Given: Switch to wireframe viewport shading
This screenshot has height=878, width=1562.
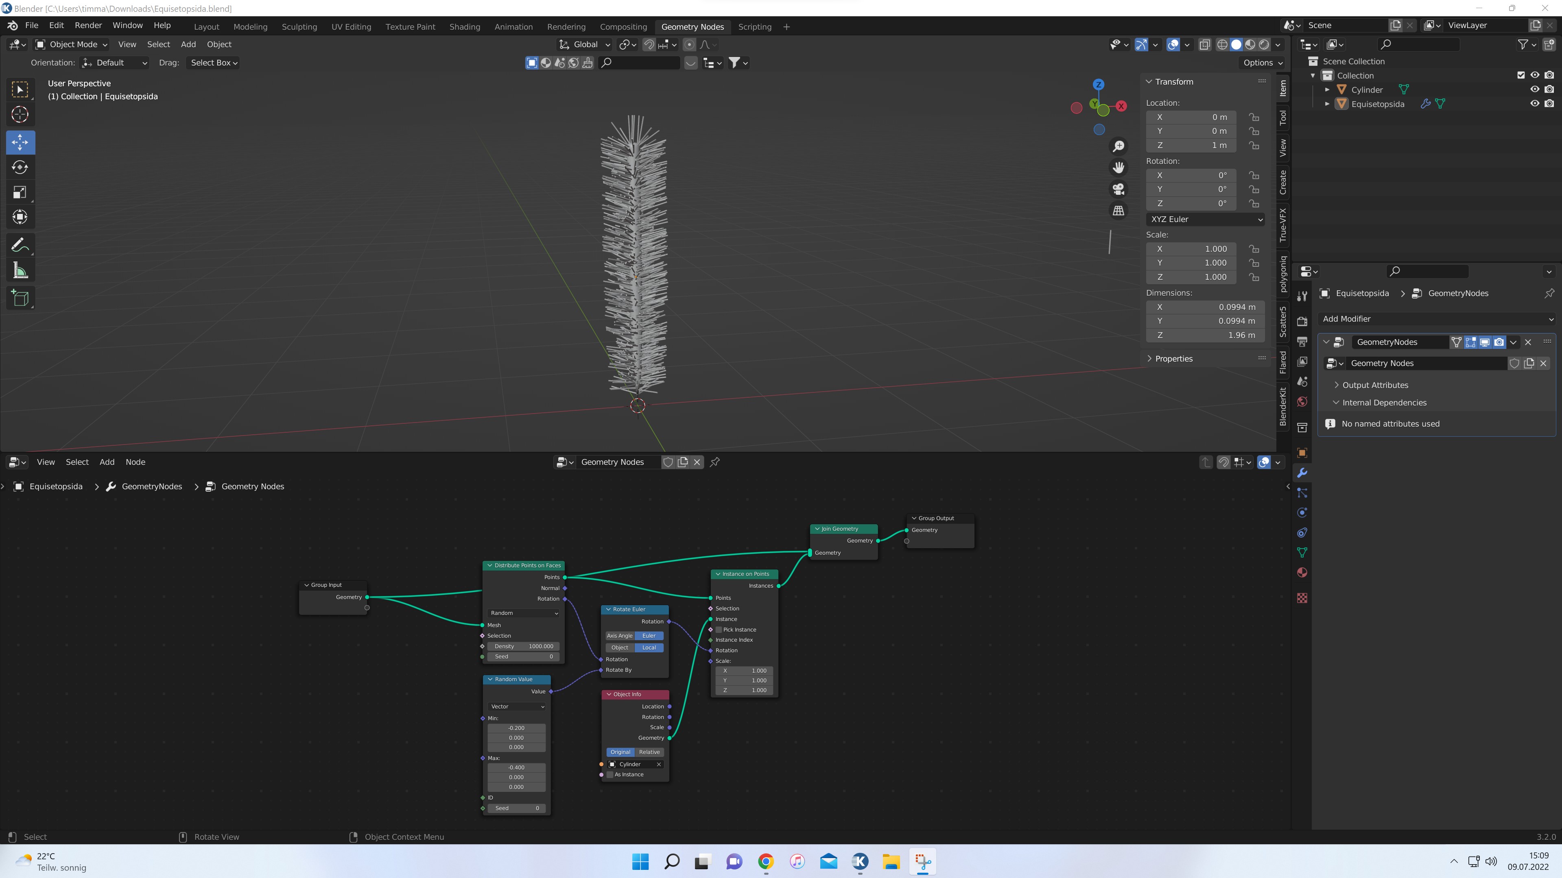Looking at the screenshot, I should click(1222, 44).
